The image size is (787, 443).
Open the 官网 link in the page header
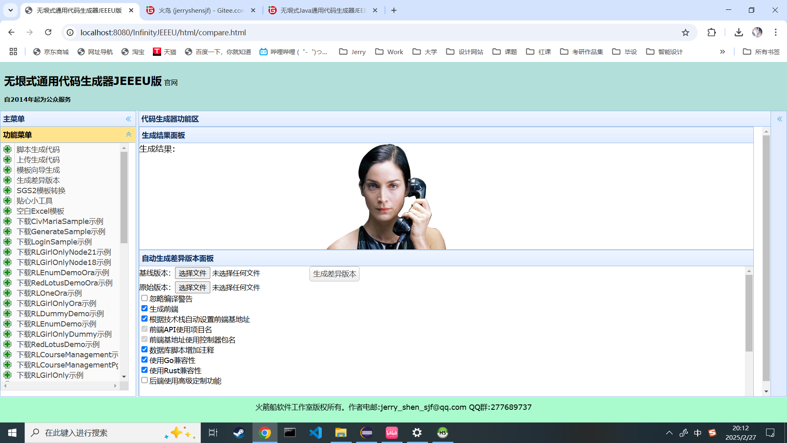coord(171,82)
